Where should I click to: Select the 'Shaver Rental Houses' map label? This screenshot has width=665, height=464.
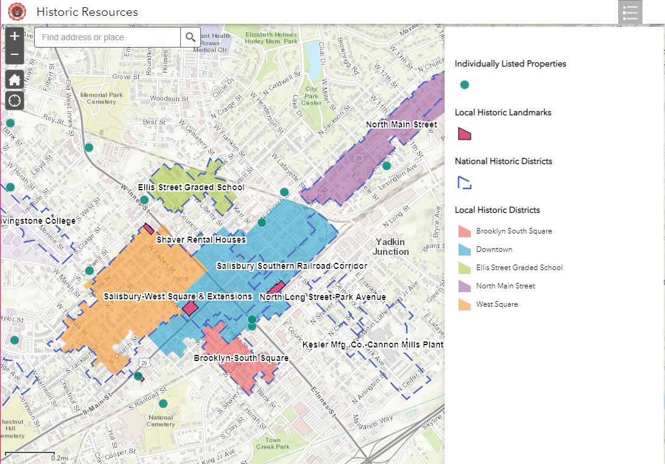201,240
